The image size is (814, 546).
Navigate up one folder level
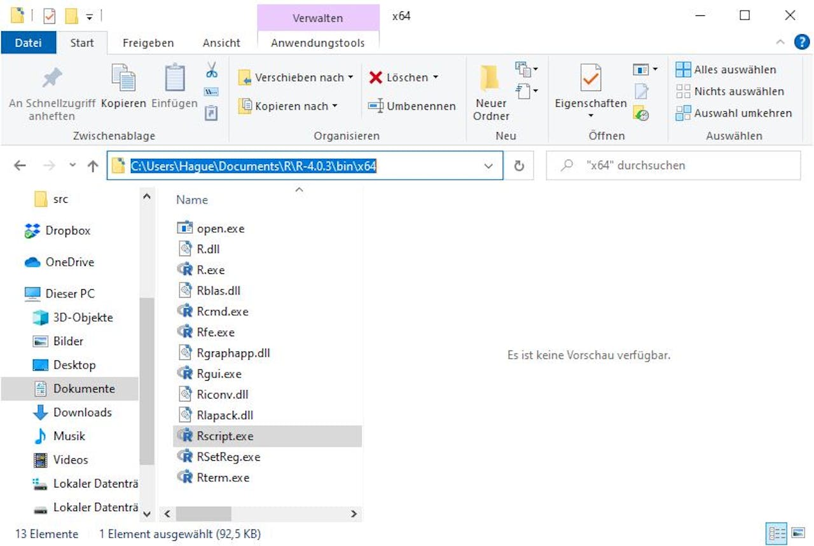pyautogui.click(x=93, y=166)
